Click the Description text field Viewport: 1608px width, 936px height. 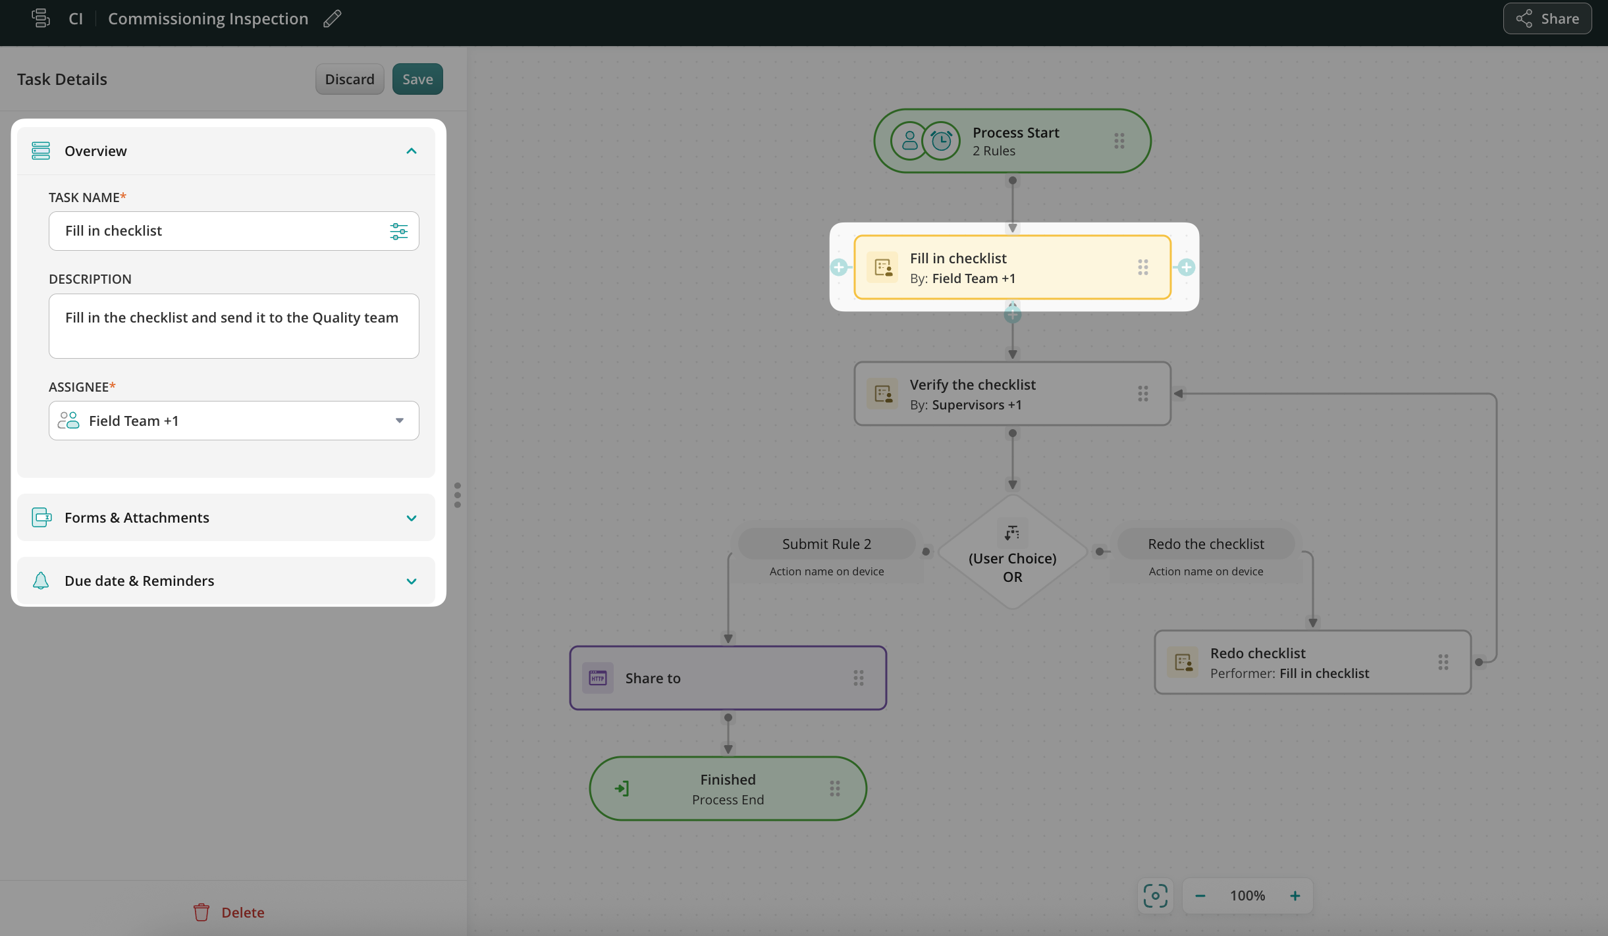pyautogui.click(x=234, y=326)
